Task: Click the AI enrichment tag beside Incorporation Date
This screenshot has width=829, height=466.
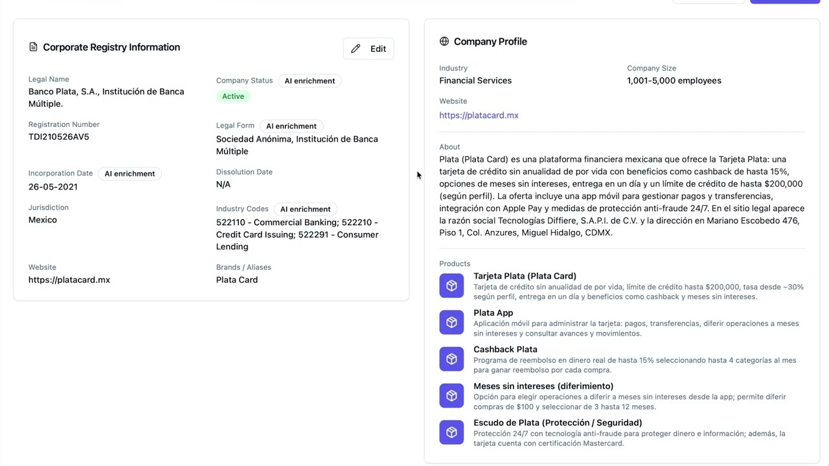Action: (130, 173)
